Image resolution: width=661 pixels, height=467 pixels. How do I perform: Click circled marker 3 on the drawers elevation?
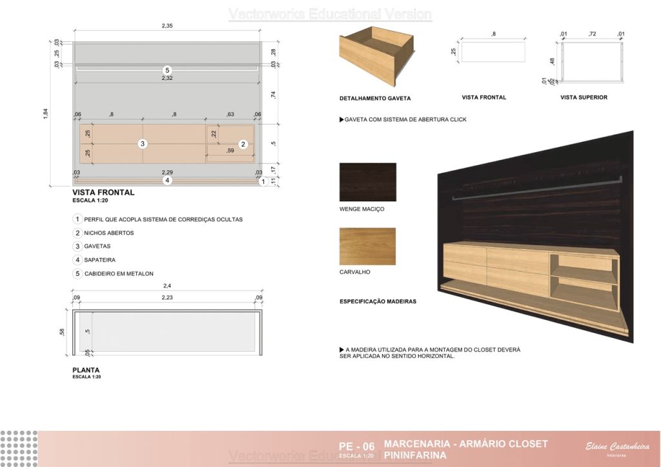click(x=143, y=144)
